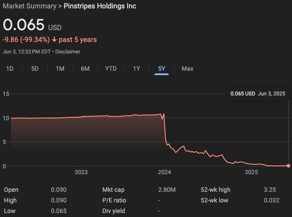Viewport: 292px width, 217px height.
Task: Show the 1M chart range
Action: [60, 69]
